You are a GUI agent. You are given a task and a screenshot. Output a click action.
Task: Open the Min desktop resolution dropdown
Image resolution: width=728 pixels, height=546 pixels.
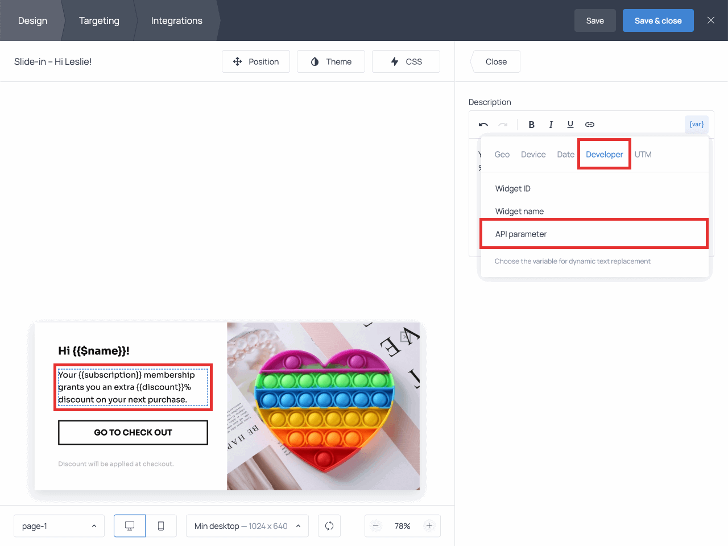pyautogui.click(x=247, y=526)
